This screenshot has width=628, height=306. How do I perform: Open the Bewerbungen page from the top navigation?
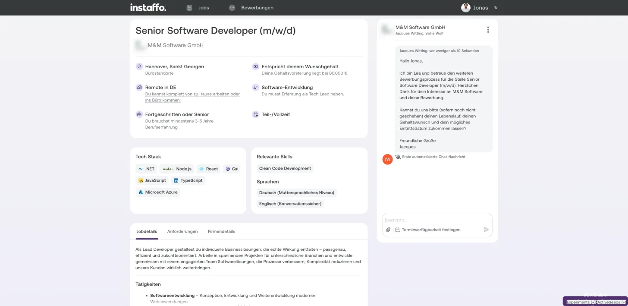pos(251,8)
